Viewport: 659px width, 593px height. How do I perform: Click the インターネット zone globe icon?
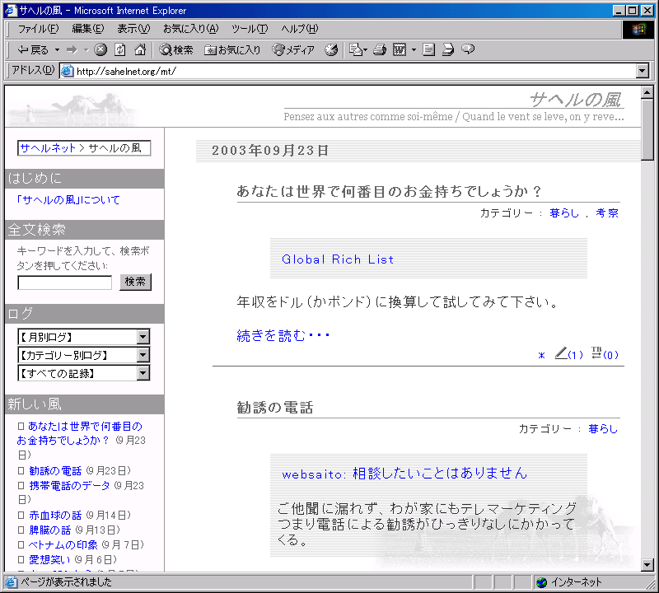click(x=542, y=582)
